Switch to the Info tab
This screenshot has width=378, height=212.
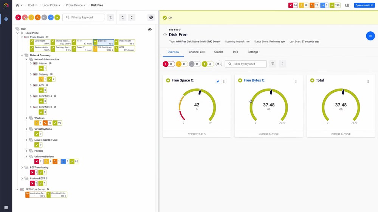(x=235, y=52)
